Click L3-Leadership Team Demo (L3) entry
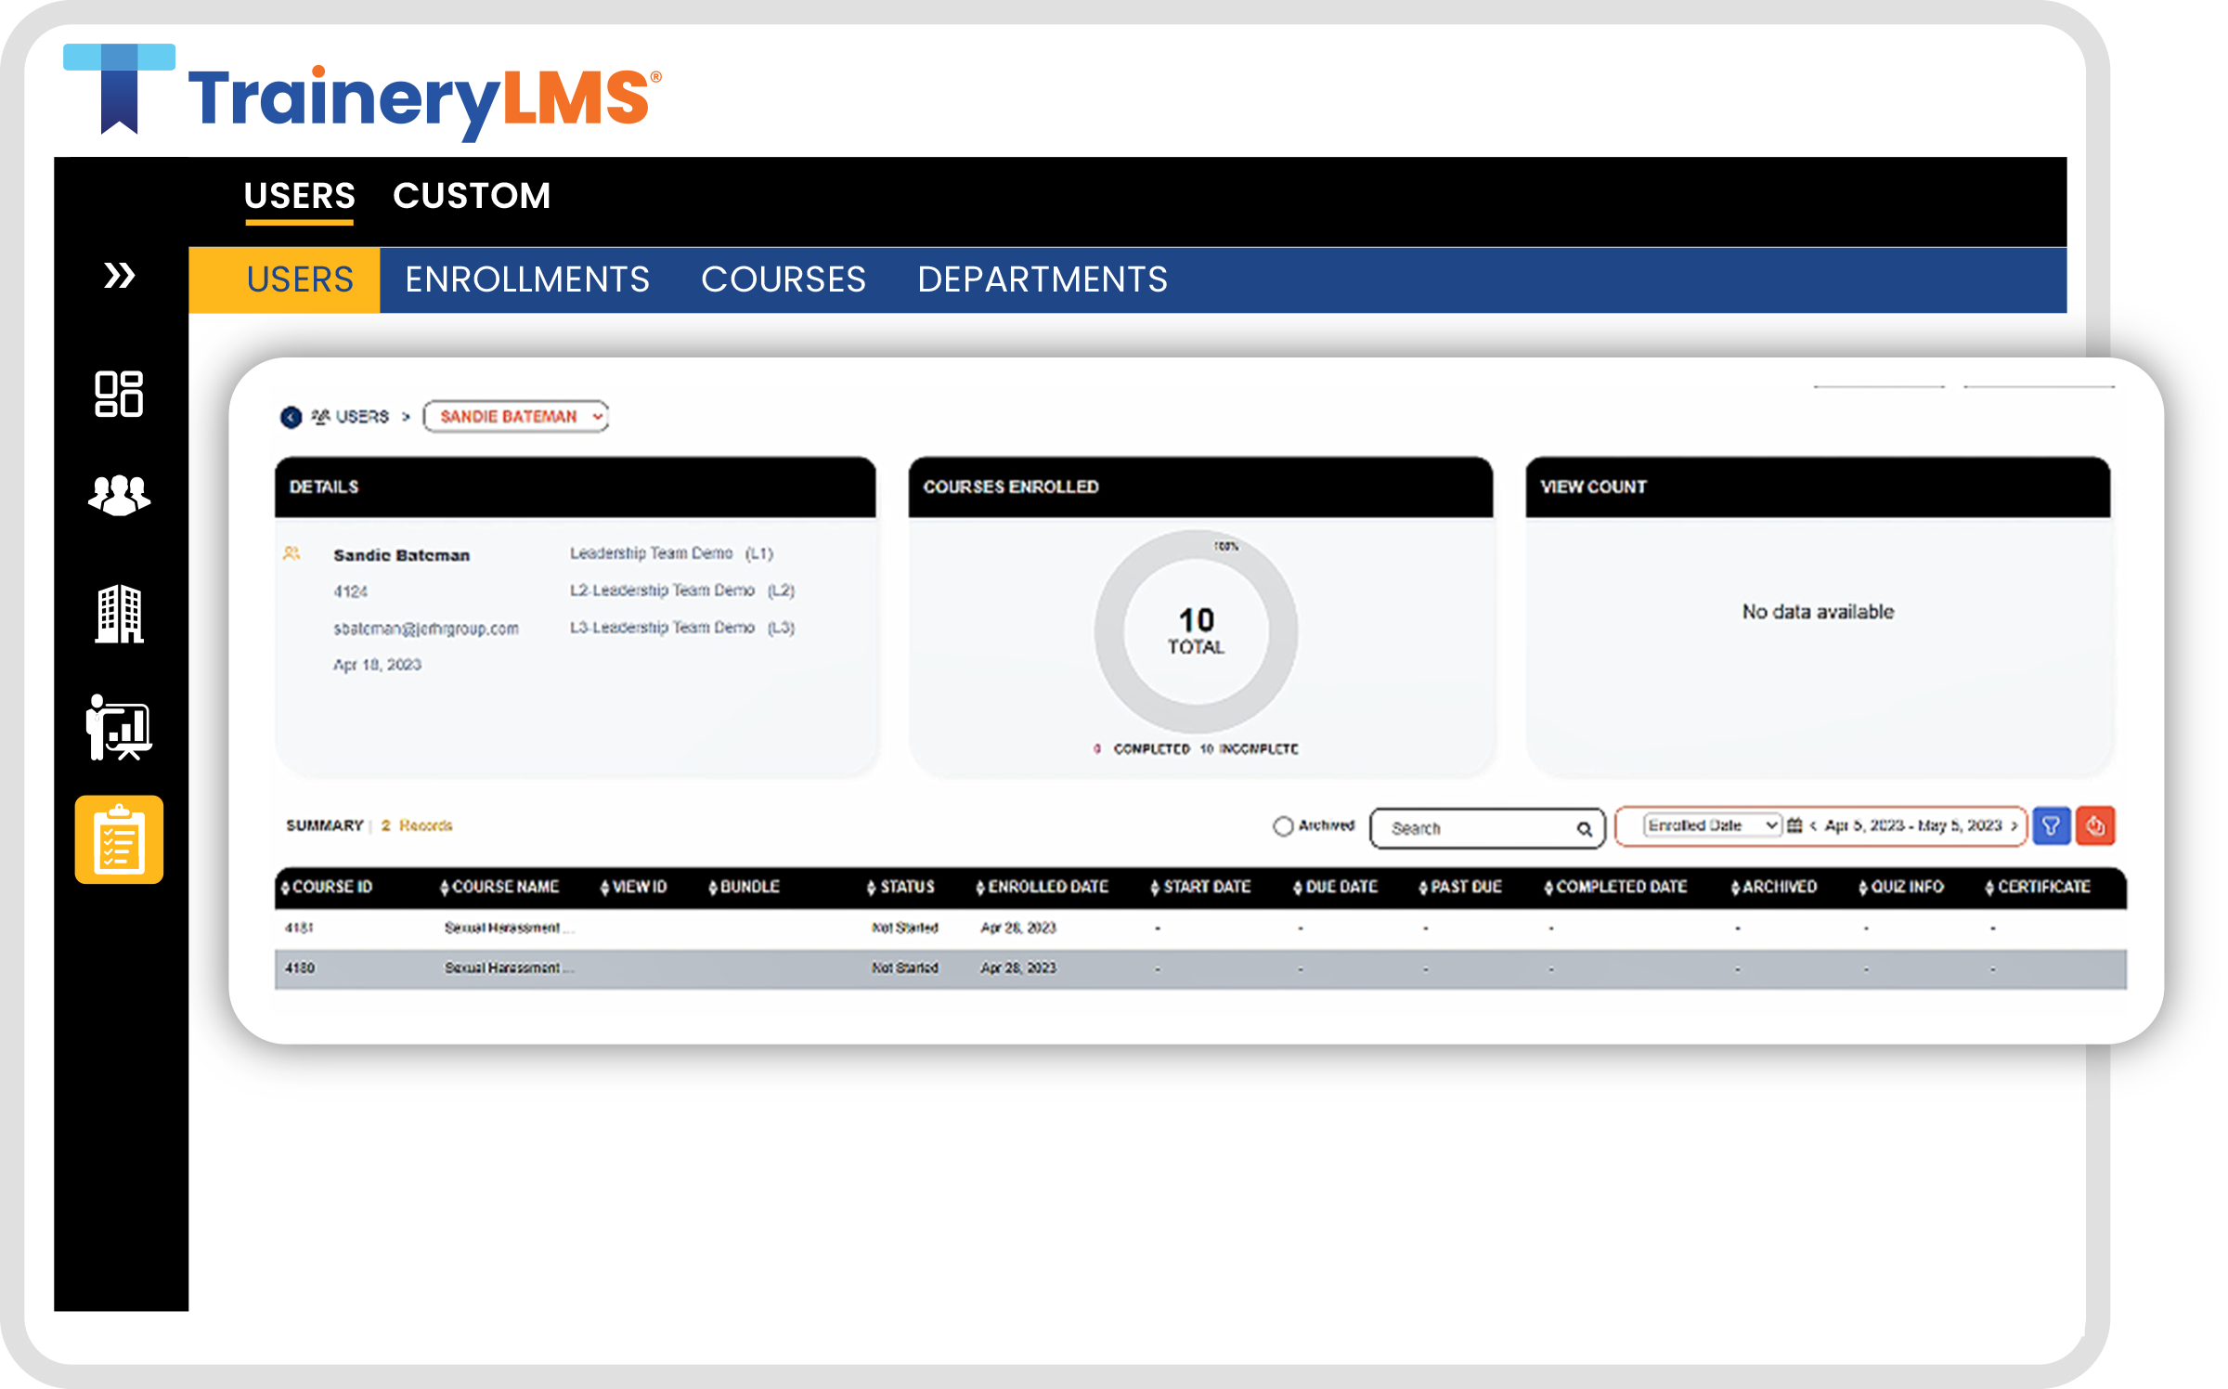The image size is (2228, 1389). (x=682, y=628)
